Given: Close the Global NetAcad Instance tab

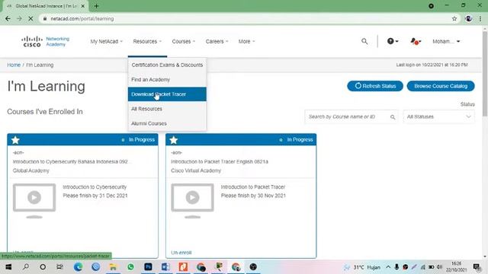Looking at the screenshot, I should point(83,6).
